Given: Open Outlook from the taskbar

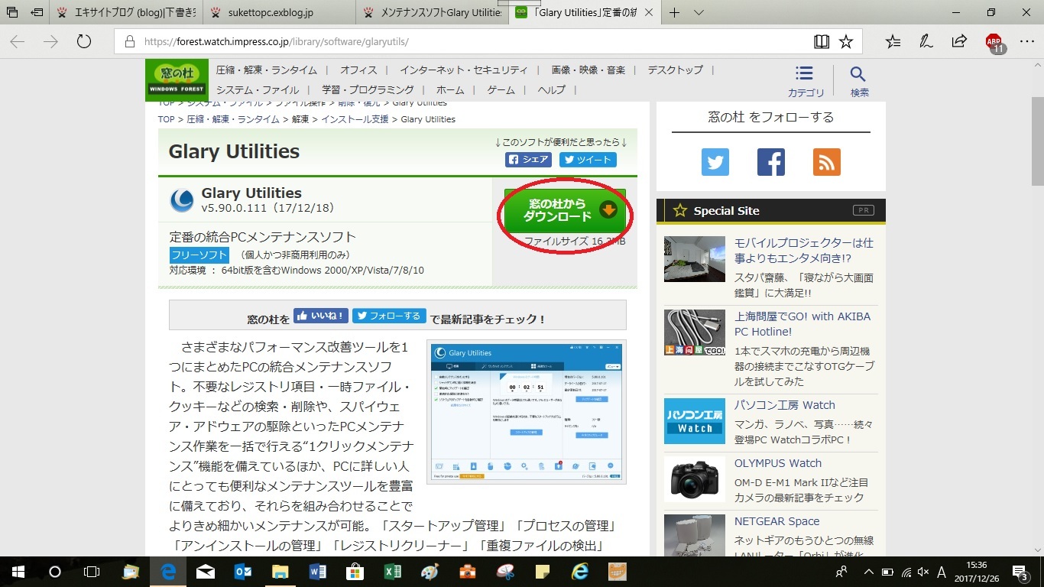Looking at the screenshot, I should tap(243, 572).
